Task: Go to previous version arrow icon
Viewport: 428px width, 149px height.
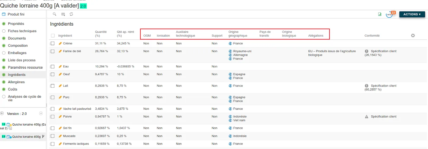Action: [2, 113]
